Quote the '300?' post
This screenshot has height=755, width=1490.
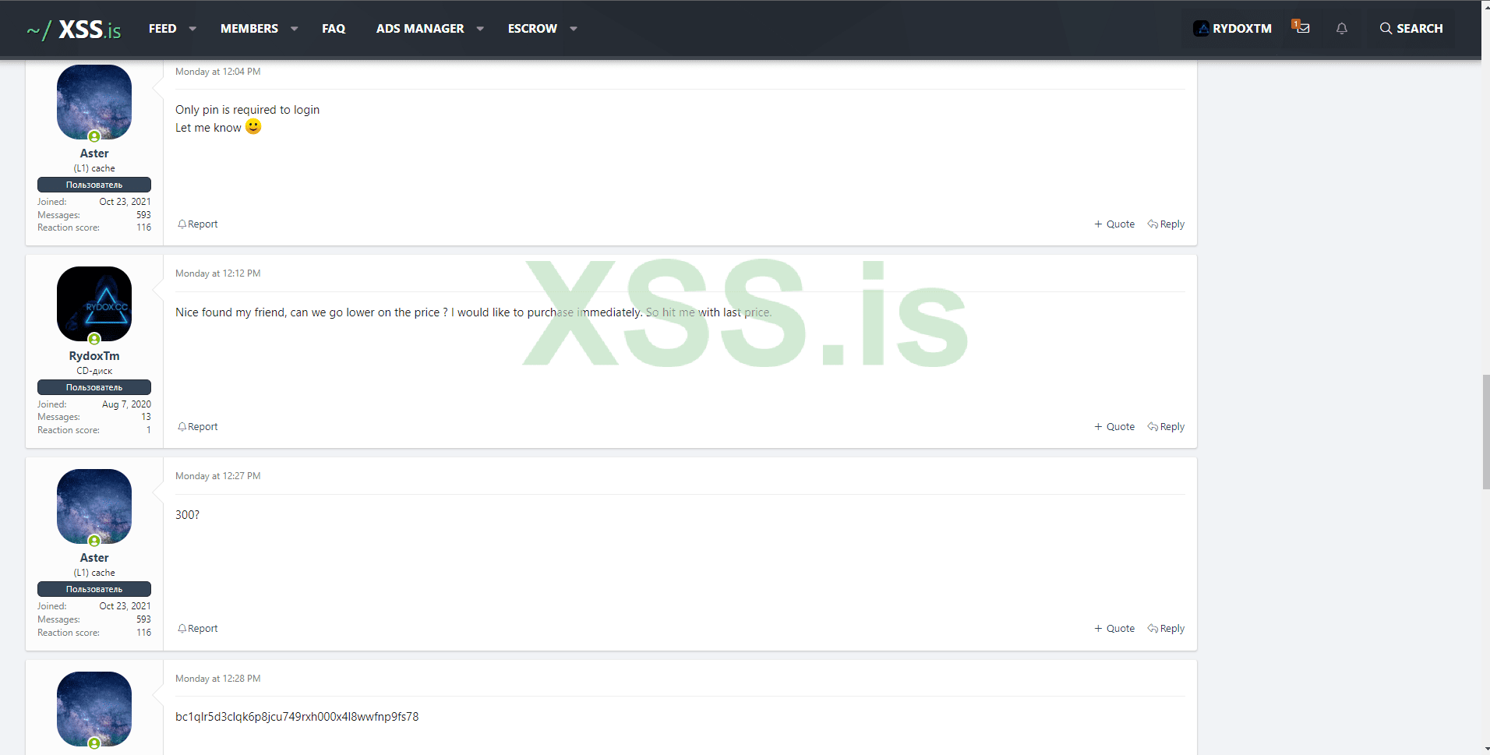click(1114, 629)
